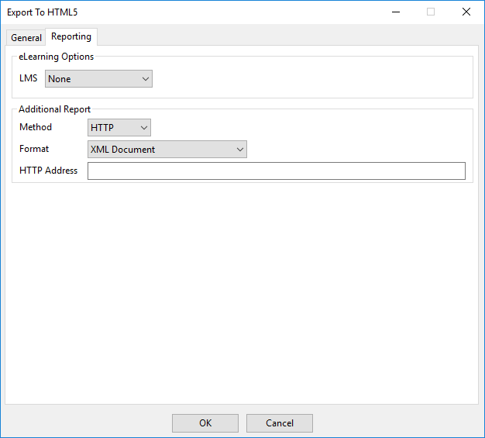Click the HTTP Address label

[48, 171]
